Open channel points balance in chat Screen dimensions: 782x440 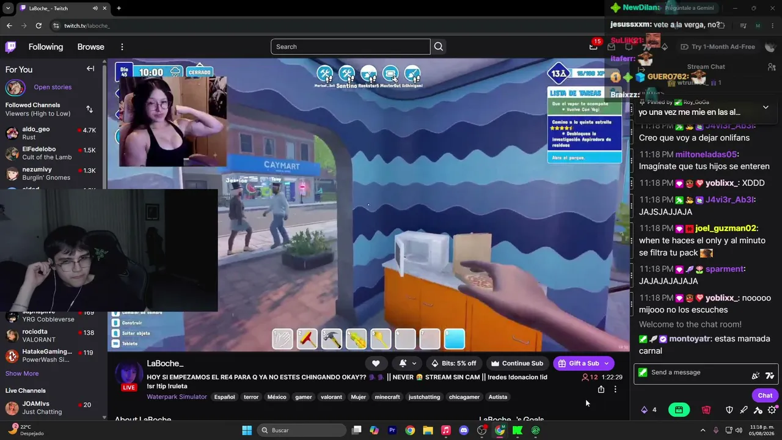(649, 410)
